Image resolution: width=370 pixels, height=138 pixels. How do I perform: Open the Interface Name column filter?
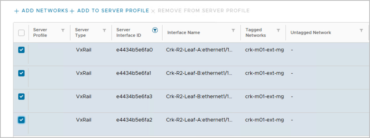[x=233, y=30]
